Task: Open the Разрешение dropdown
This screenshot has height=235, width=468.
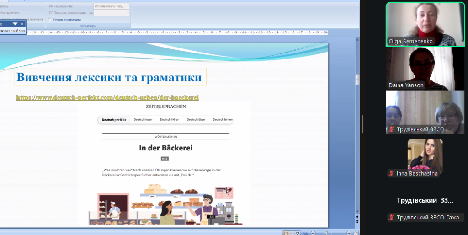Action: [x=112, y=6]
